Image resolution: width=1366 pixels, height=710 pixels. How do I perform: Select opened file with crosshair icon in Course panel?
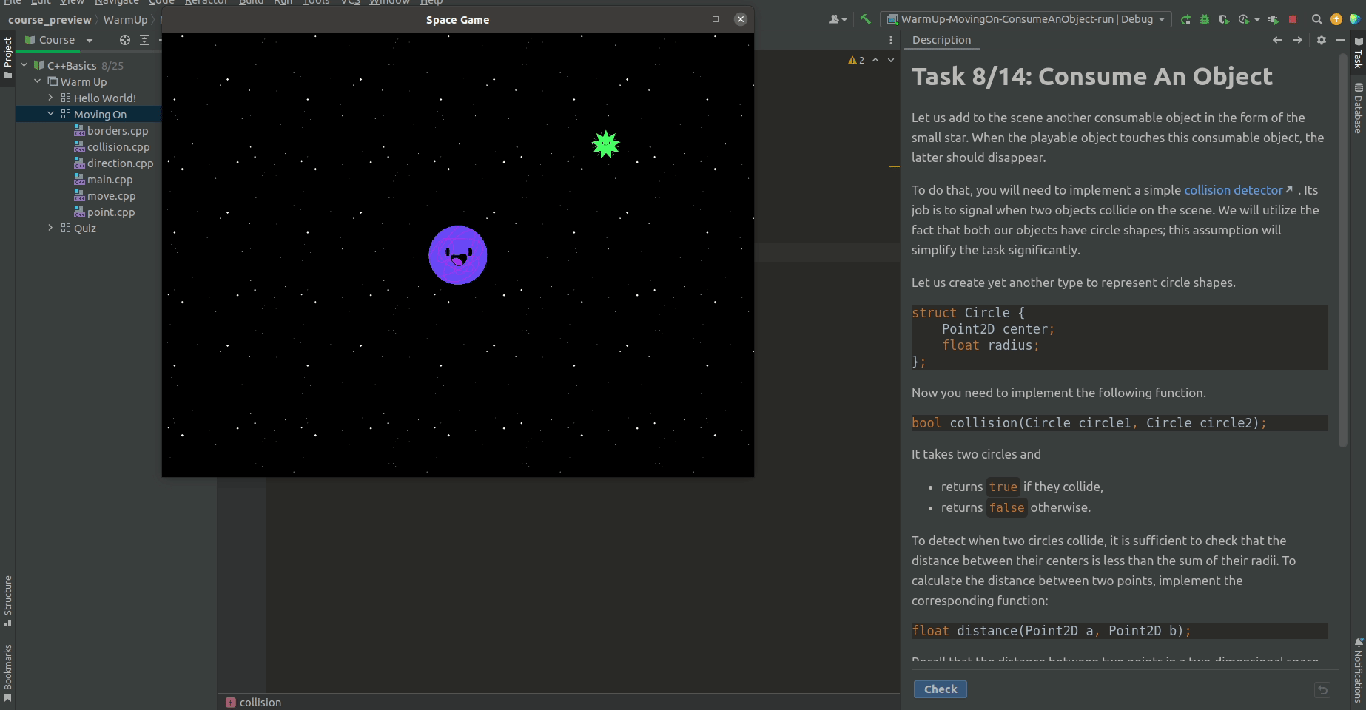click(x=124, y=41)
